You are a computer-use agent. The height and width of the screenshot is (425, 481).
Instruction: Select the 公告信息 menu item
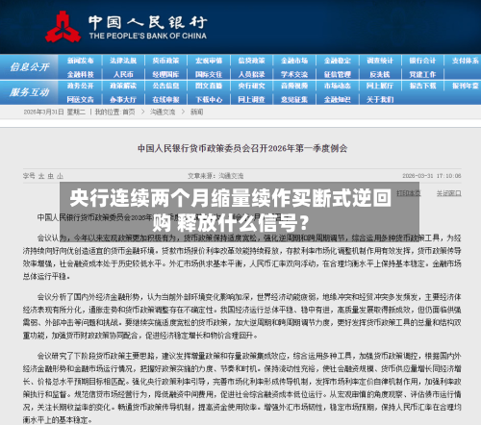pyautogui.click(x=165, y=86)
